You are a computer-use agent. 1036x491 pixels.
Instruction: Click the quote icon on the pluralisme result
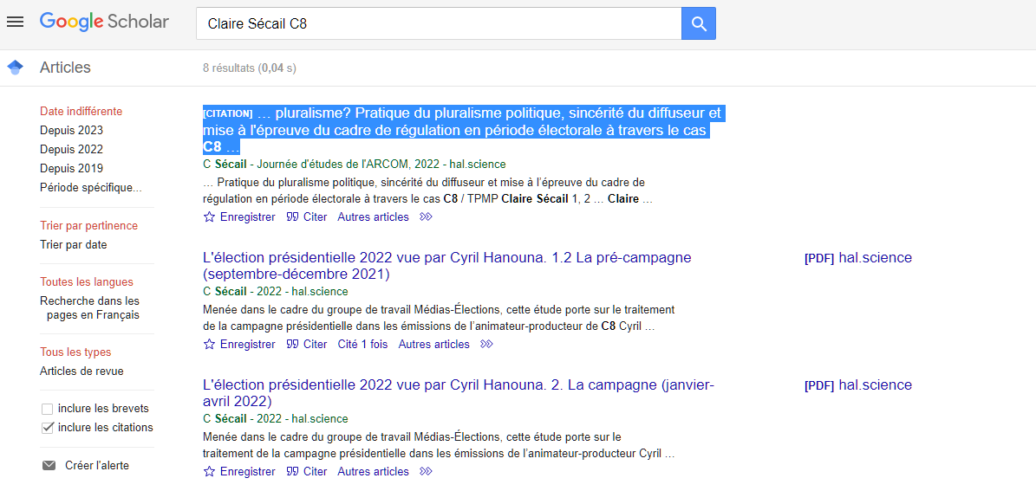tap(292, 216)
